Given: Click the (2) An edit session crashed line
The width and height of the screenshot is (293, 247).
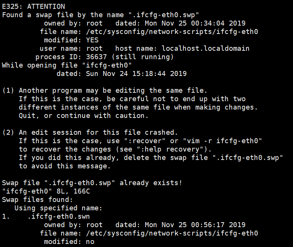Looking at the screenshot, I should [x=90, y=132].
